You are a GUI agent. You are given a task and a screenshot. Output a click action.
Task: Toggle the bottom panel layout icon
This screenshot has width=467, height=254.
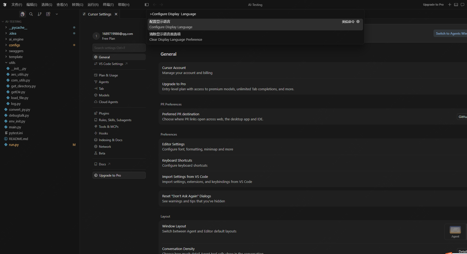[x=456, y=5]
